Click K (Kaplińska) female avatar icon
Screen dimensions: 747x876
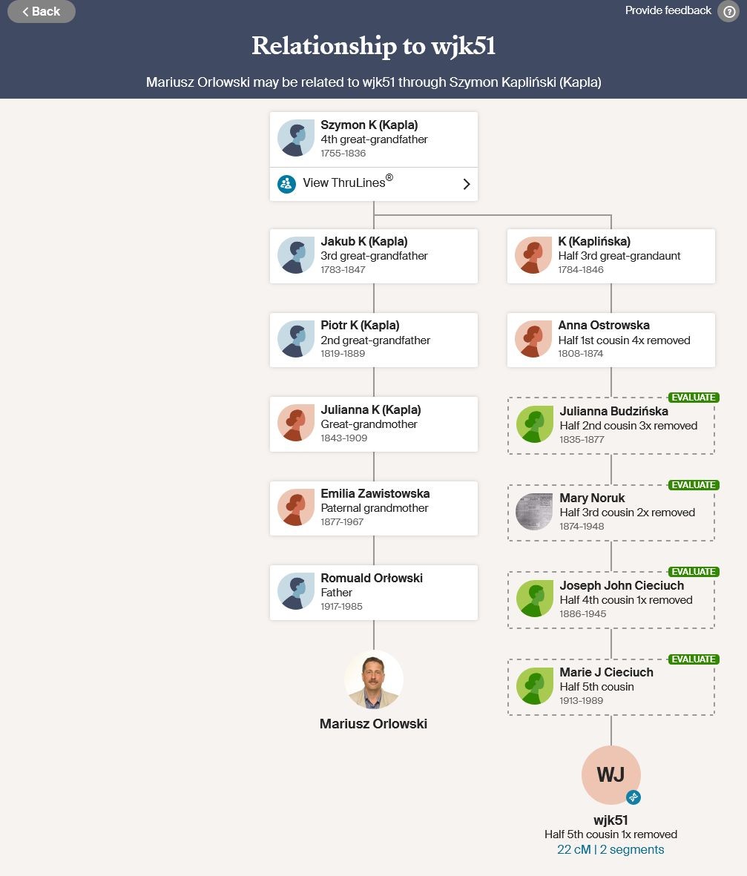click(x=533, y=255)
